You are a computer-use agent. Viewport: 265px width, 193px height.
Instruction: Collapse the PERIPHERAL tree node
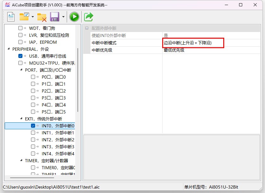click(9, 49)
